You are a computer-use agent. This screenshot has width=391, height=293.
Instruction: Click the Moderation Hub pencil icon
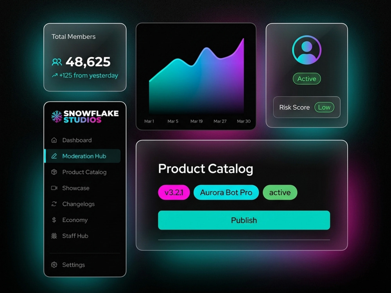click(54, 156)
